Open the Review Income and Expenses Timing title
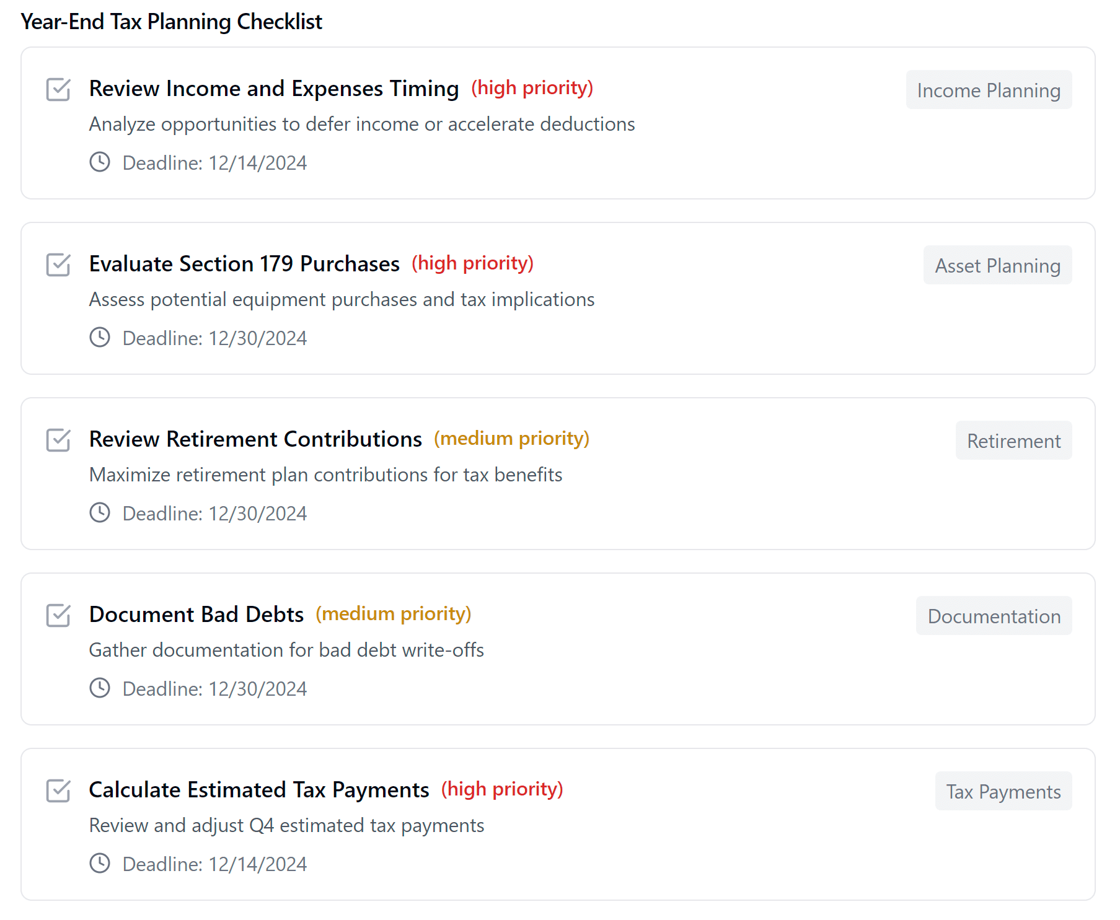 click(x=273, y=89)
